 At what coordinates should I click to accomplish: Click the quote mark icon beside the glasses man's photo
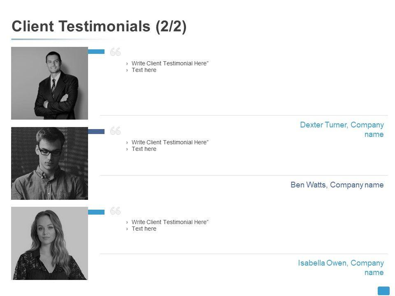tap(115, 131)
